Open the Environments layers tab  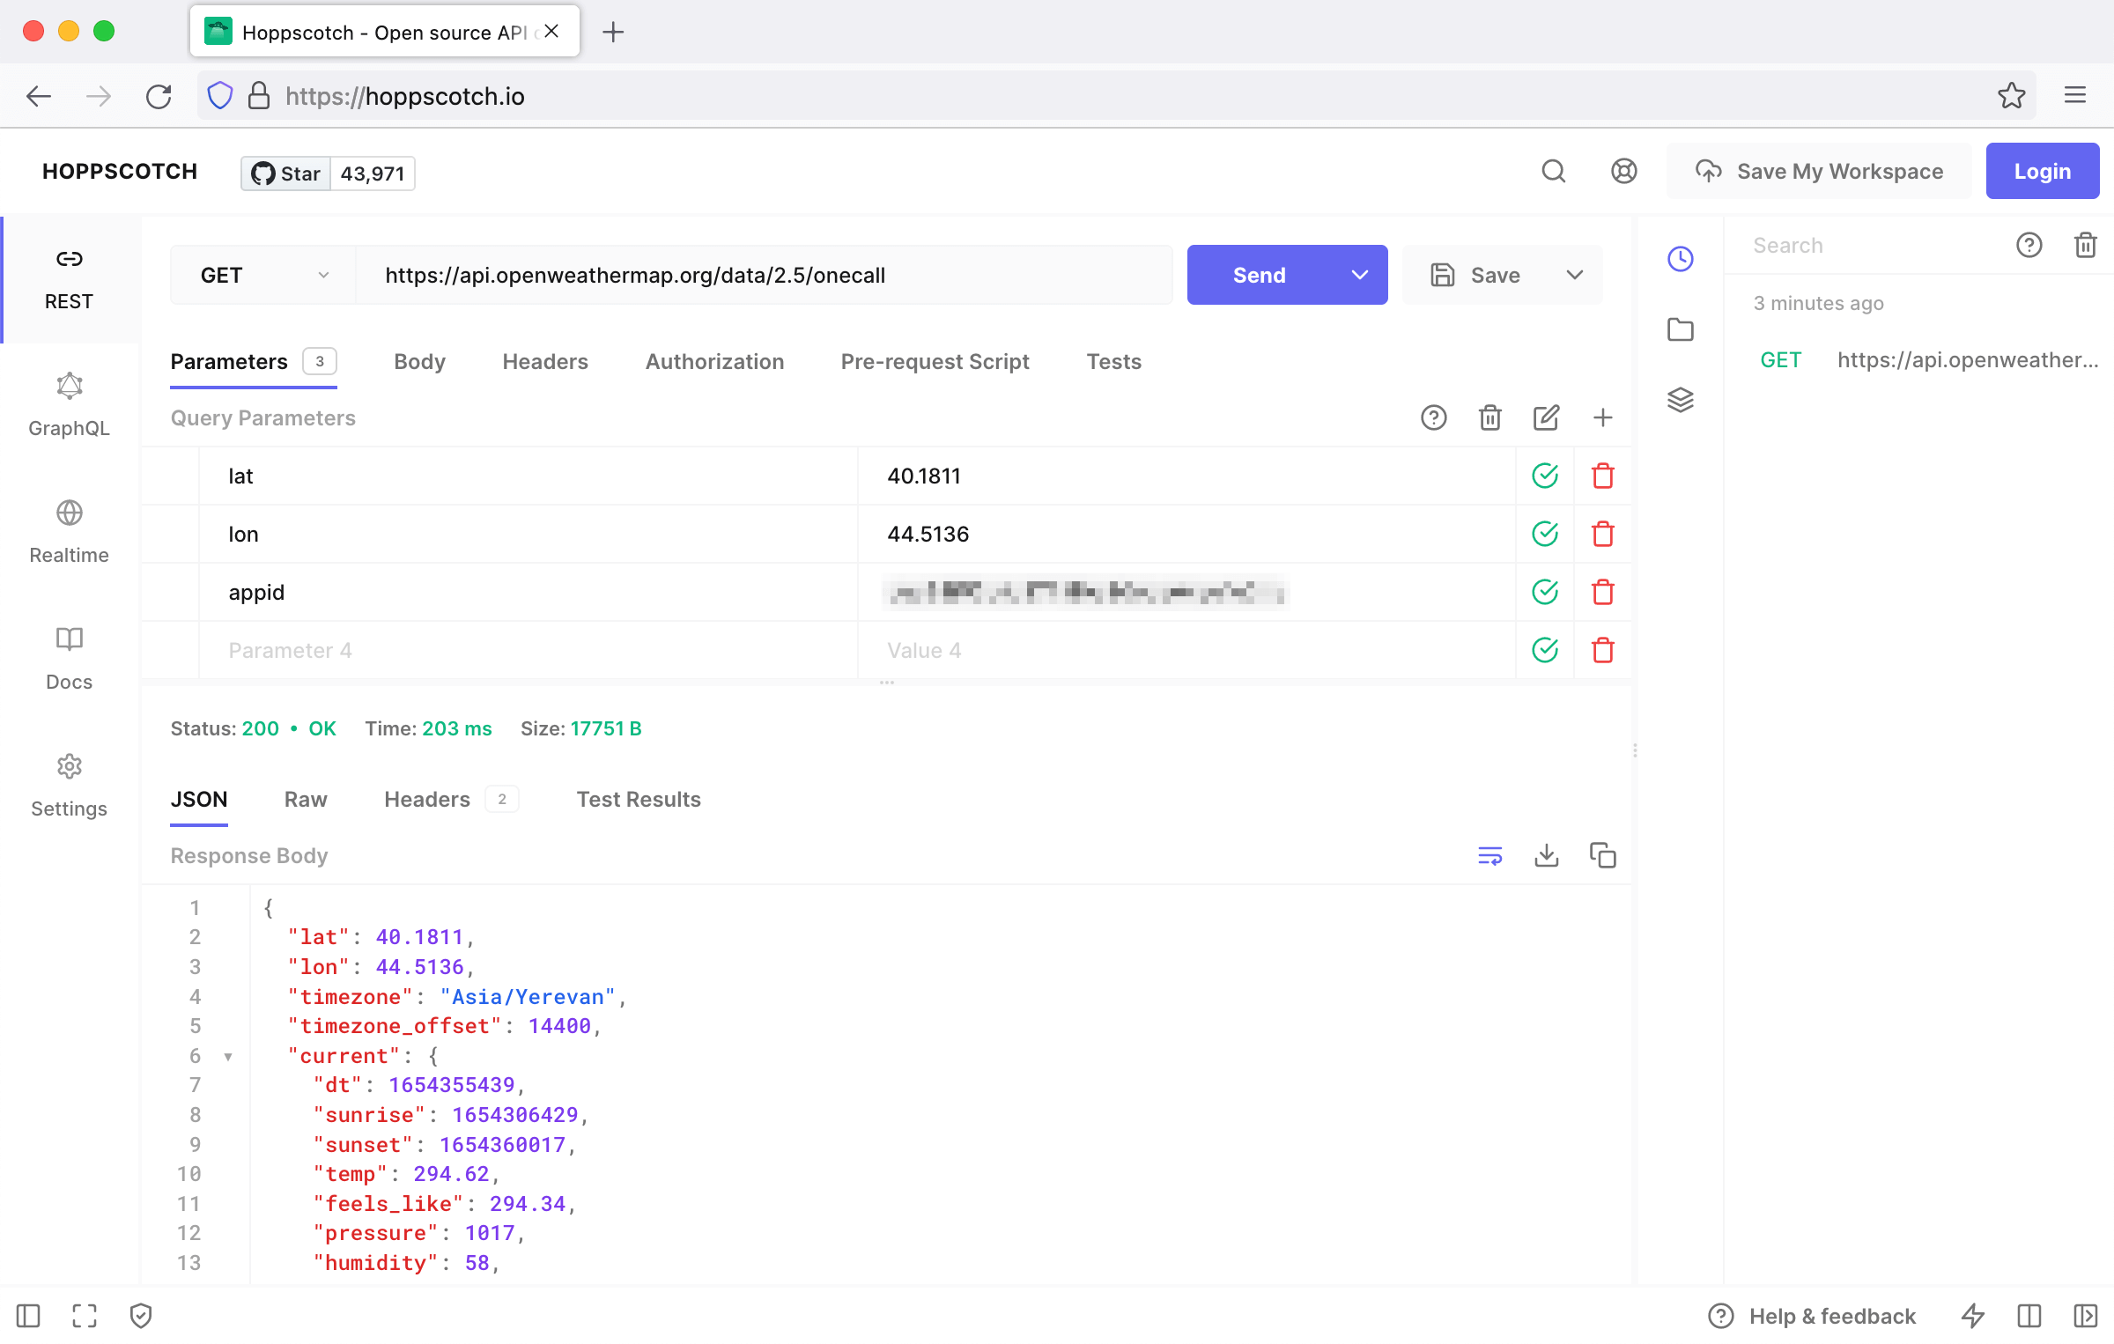(1681, 400)
